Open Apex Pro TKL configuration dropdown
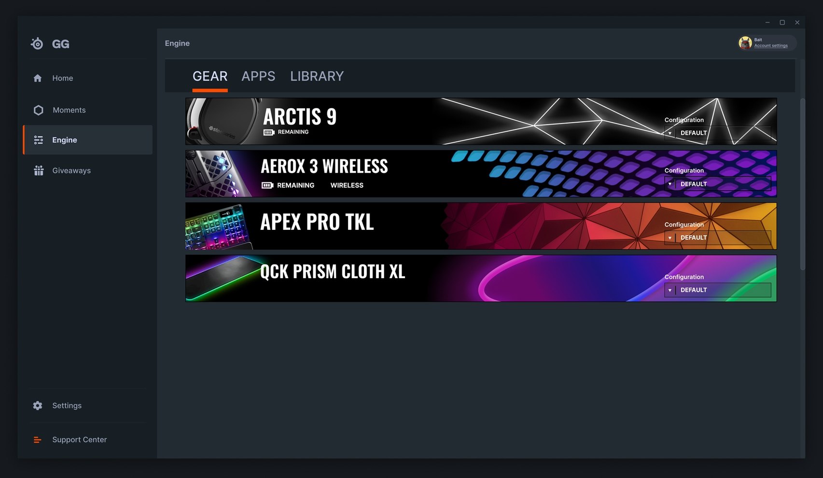The image size is (823, 478). pyautogui.click(x=717, y=238)
